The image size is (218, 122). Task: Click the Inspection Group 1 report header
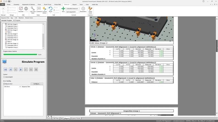point(131,111)
